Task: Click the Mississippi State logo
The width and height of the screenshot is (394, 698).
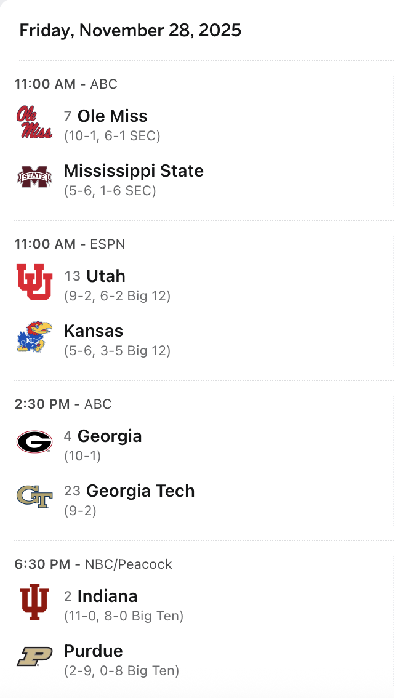Action: 34,177
